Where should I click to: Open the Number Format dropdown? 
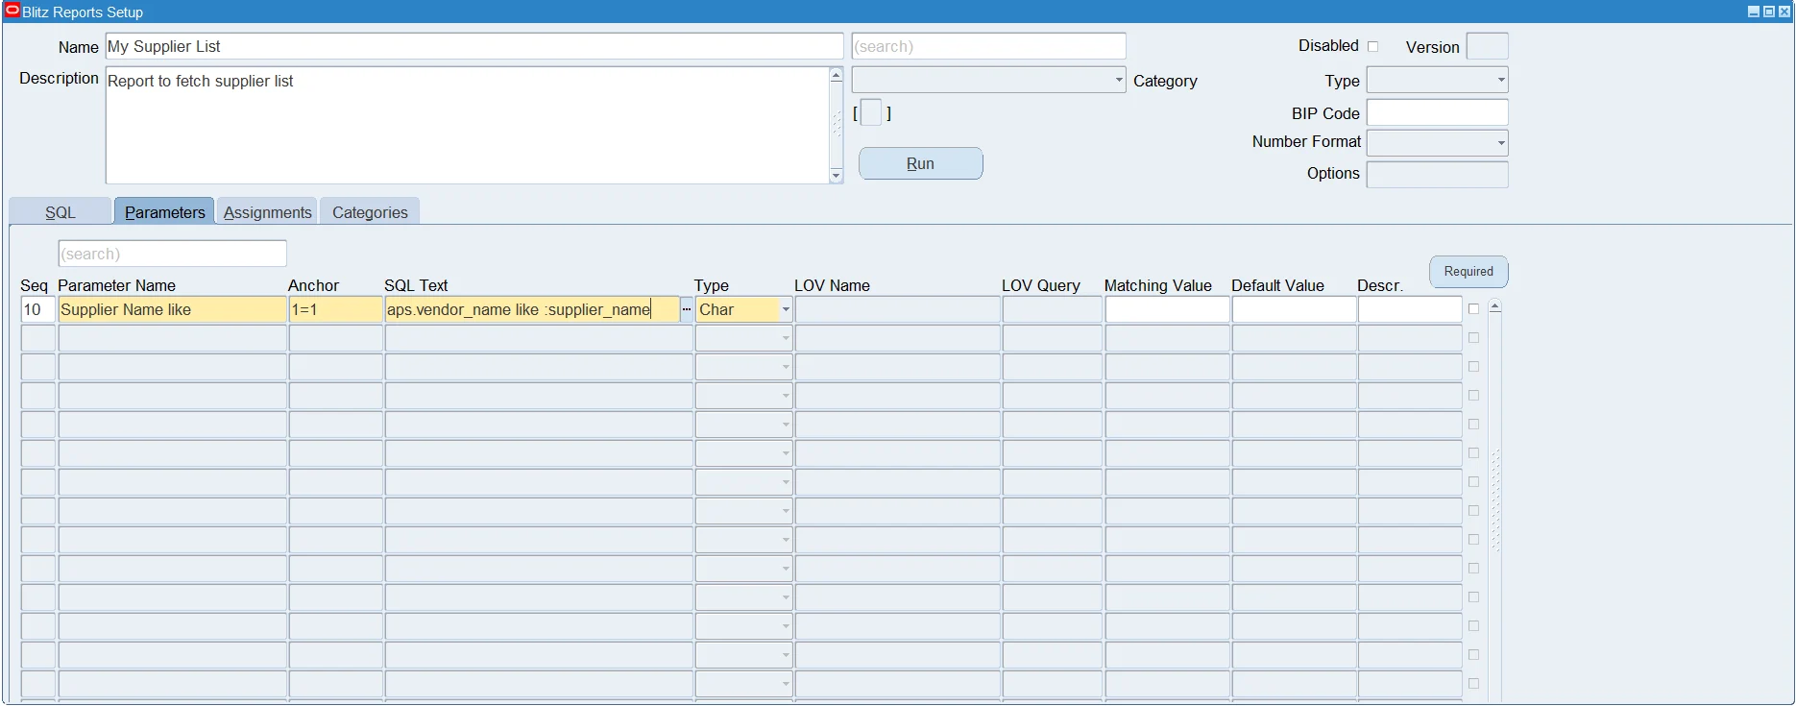[x=1501, y=143]
